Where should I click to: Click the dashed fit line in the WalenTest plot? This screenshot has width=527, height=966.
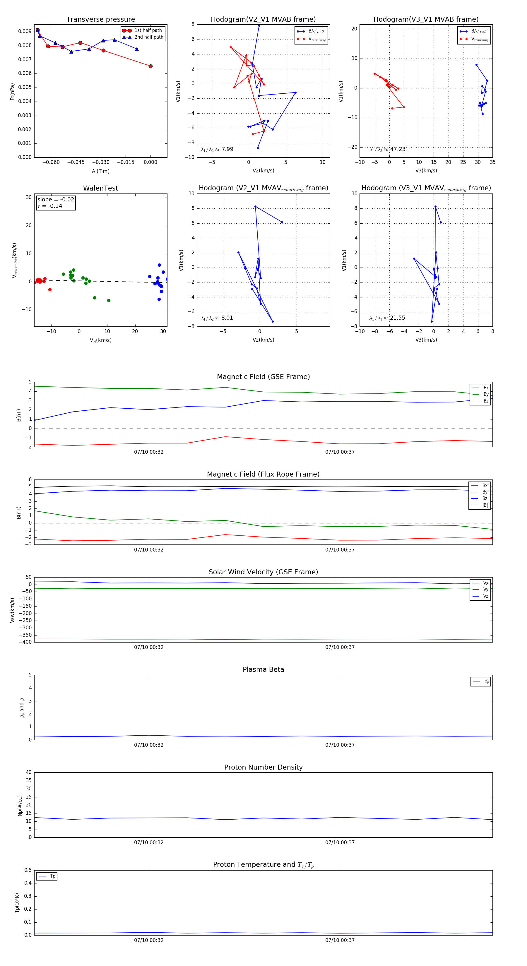[100, 281]
